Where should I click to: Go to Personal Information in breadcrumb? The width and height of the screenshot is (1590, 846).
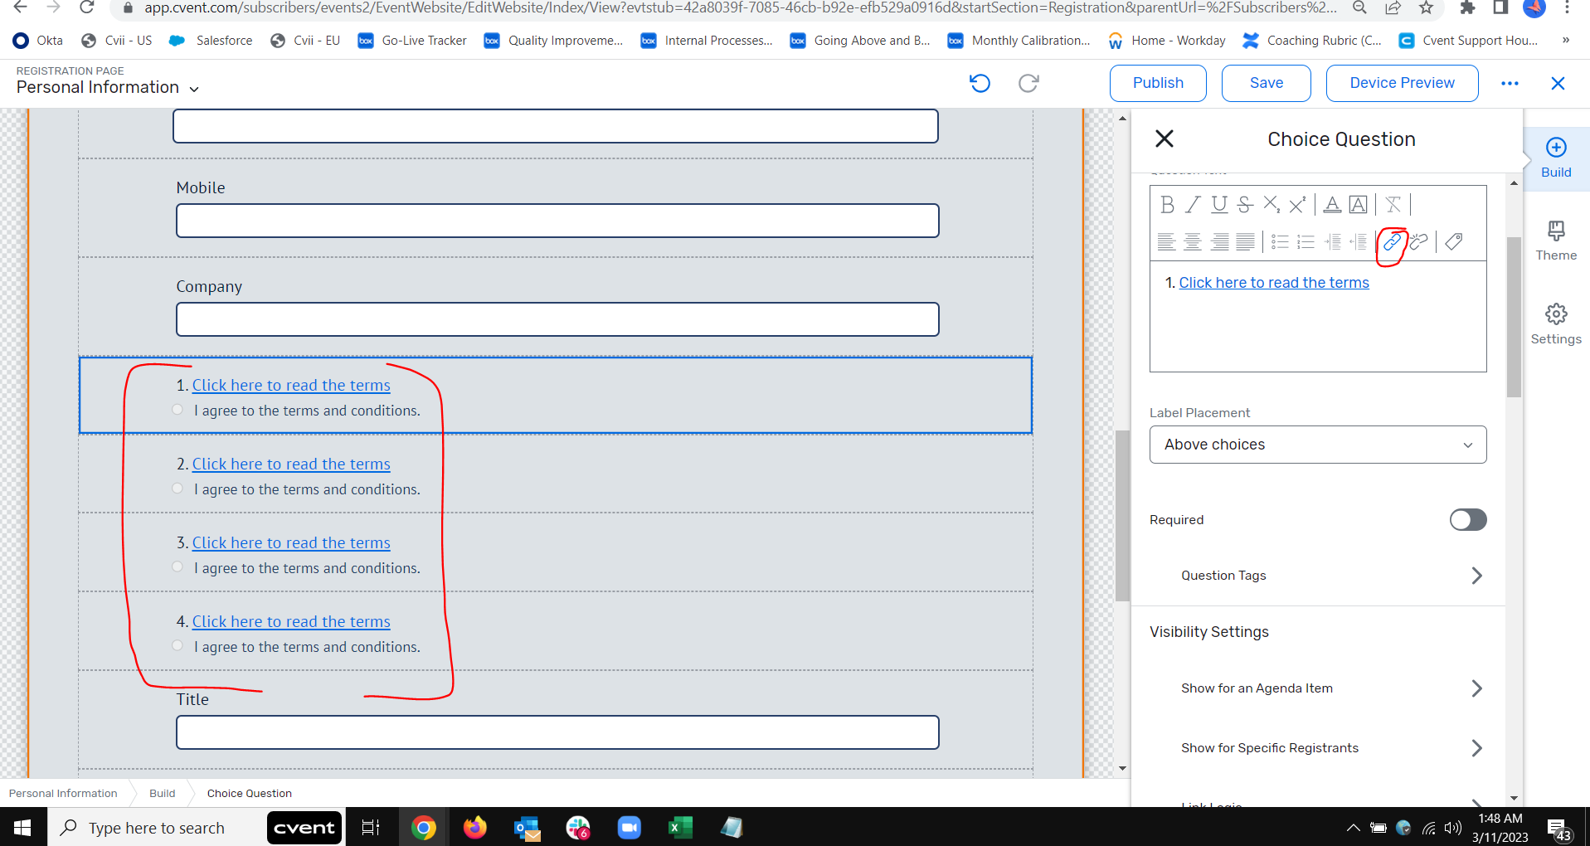point(63,794)
